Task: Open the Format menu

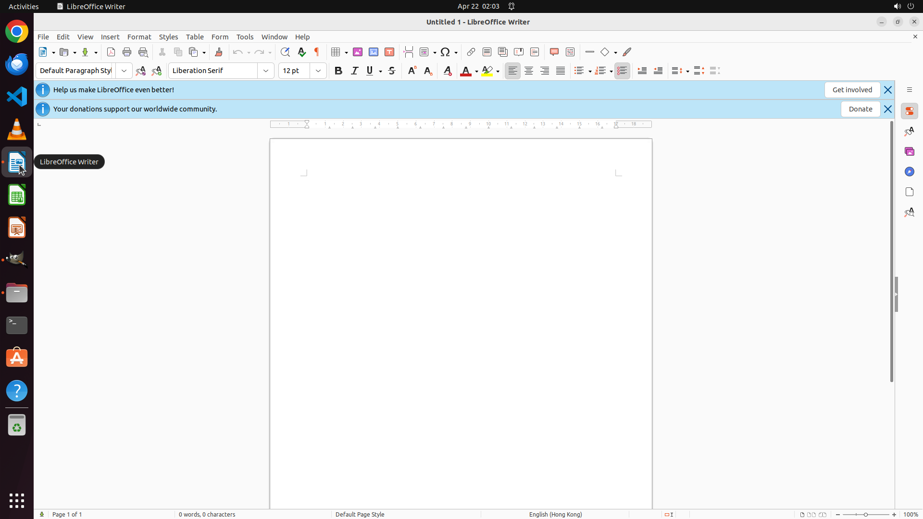Action: (x=139, y=37)
